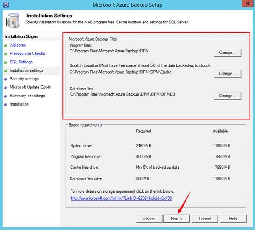Change the Database files location
The height and width of the screenshot is (230, 255).
[227, 96]
